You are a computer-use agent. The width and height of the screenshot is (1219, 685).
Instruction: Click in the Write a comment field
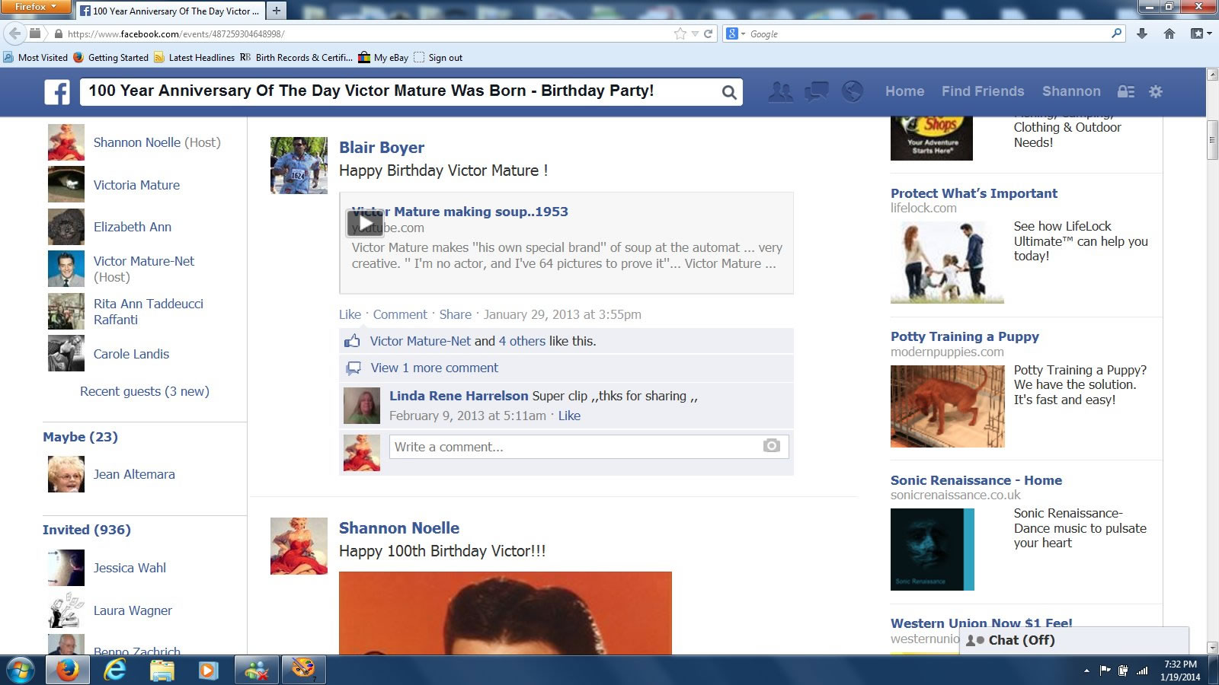click(589, 447)
